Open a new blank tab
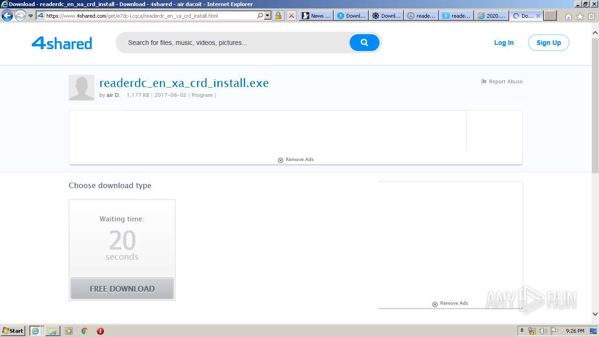This screenshot has height=337, width=599. (550, 15)
